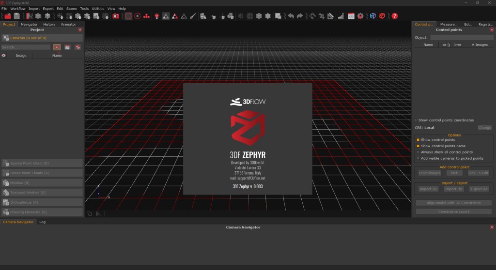Toggle Show control points checkbox
The width and height of the screenshot is (496, 270).
coord(418,140)
